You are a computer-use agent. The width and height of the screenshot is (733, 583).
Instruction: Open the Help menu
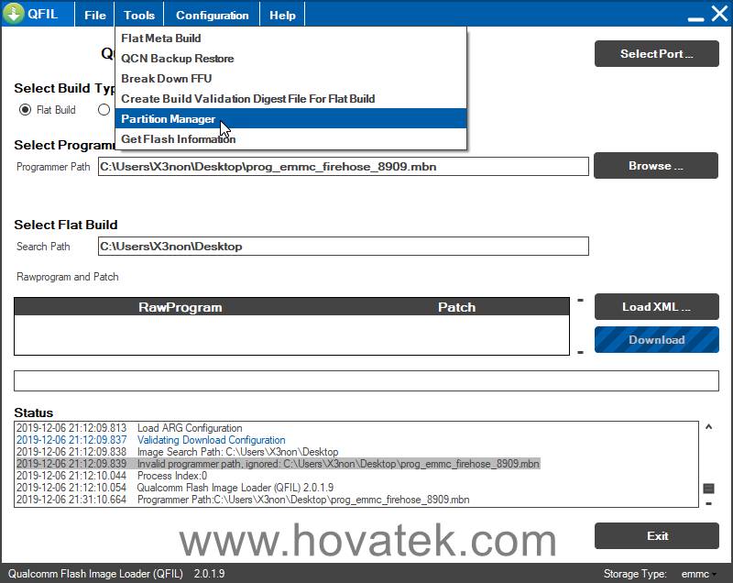(282, 15)
